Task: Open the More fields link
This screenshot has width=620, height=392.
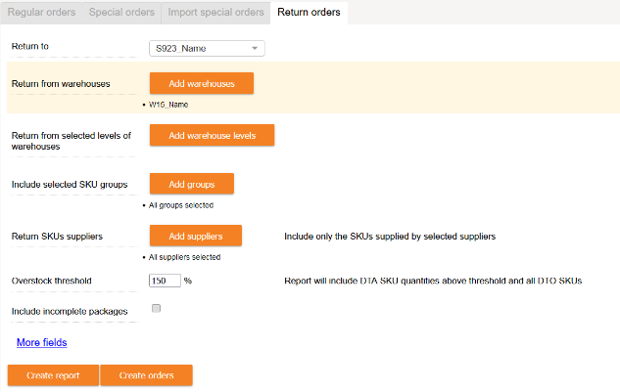Action: (x=41, y=343)
